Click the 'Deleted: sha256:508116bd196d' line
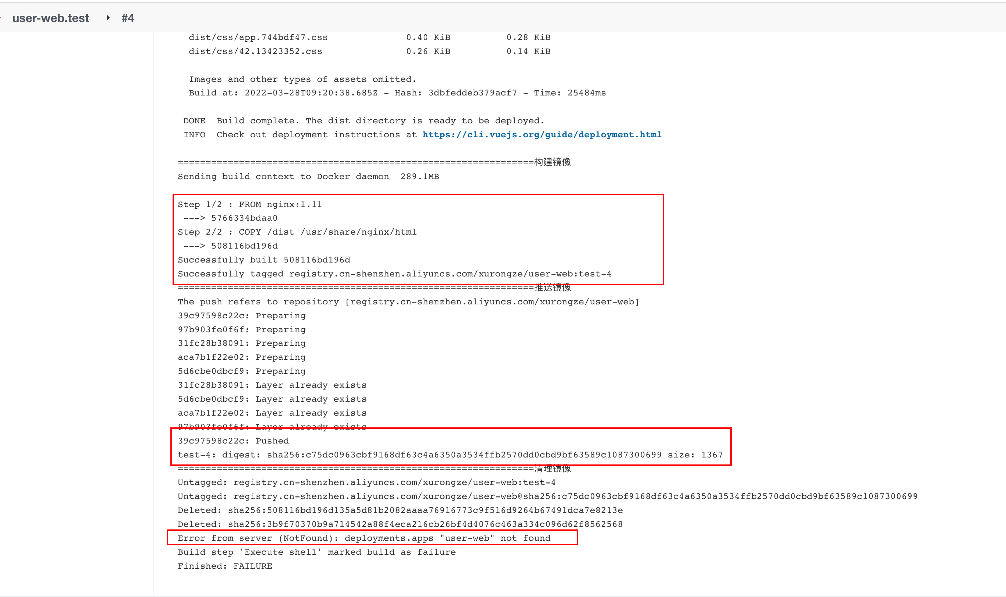The image size is (1006, 597). tap(400, 510)
